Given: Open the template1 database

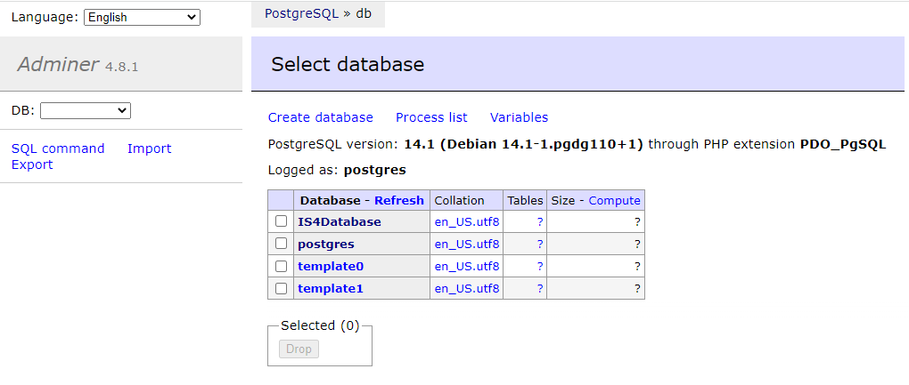Looking at the screenshot, I should pos(331,288).
